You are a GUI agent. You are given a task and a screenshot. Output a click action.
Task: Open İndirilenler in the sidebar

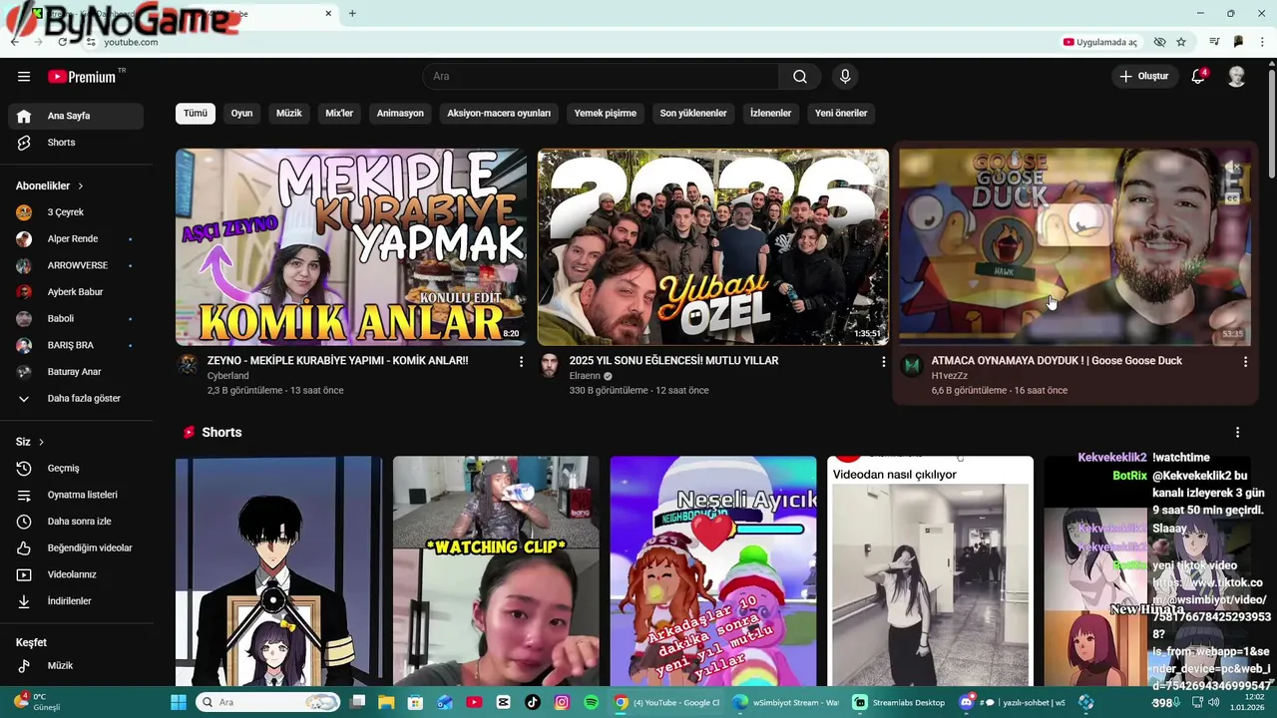coord(76,601)
